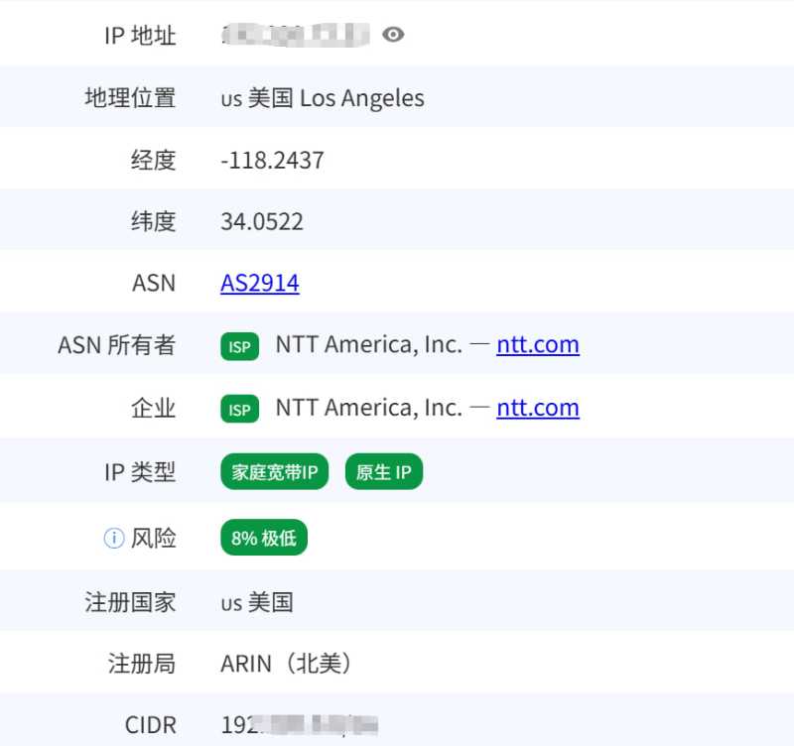Click the 注册国家 label
Viewport: 794px width, 746px height.
[131, 603]
